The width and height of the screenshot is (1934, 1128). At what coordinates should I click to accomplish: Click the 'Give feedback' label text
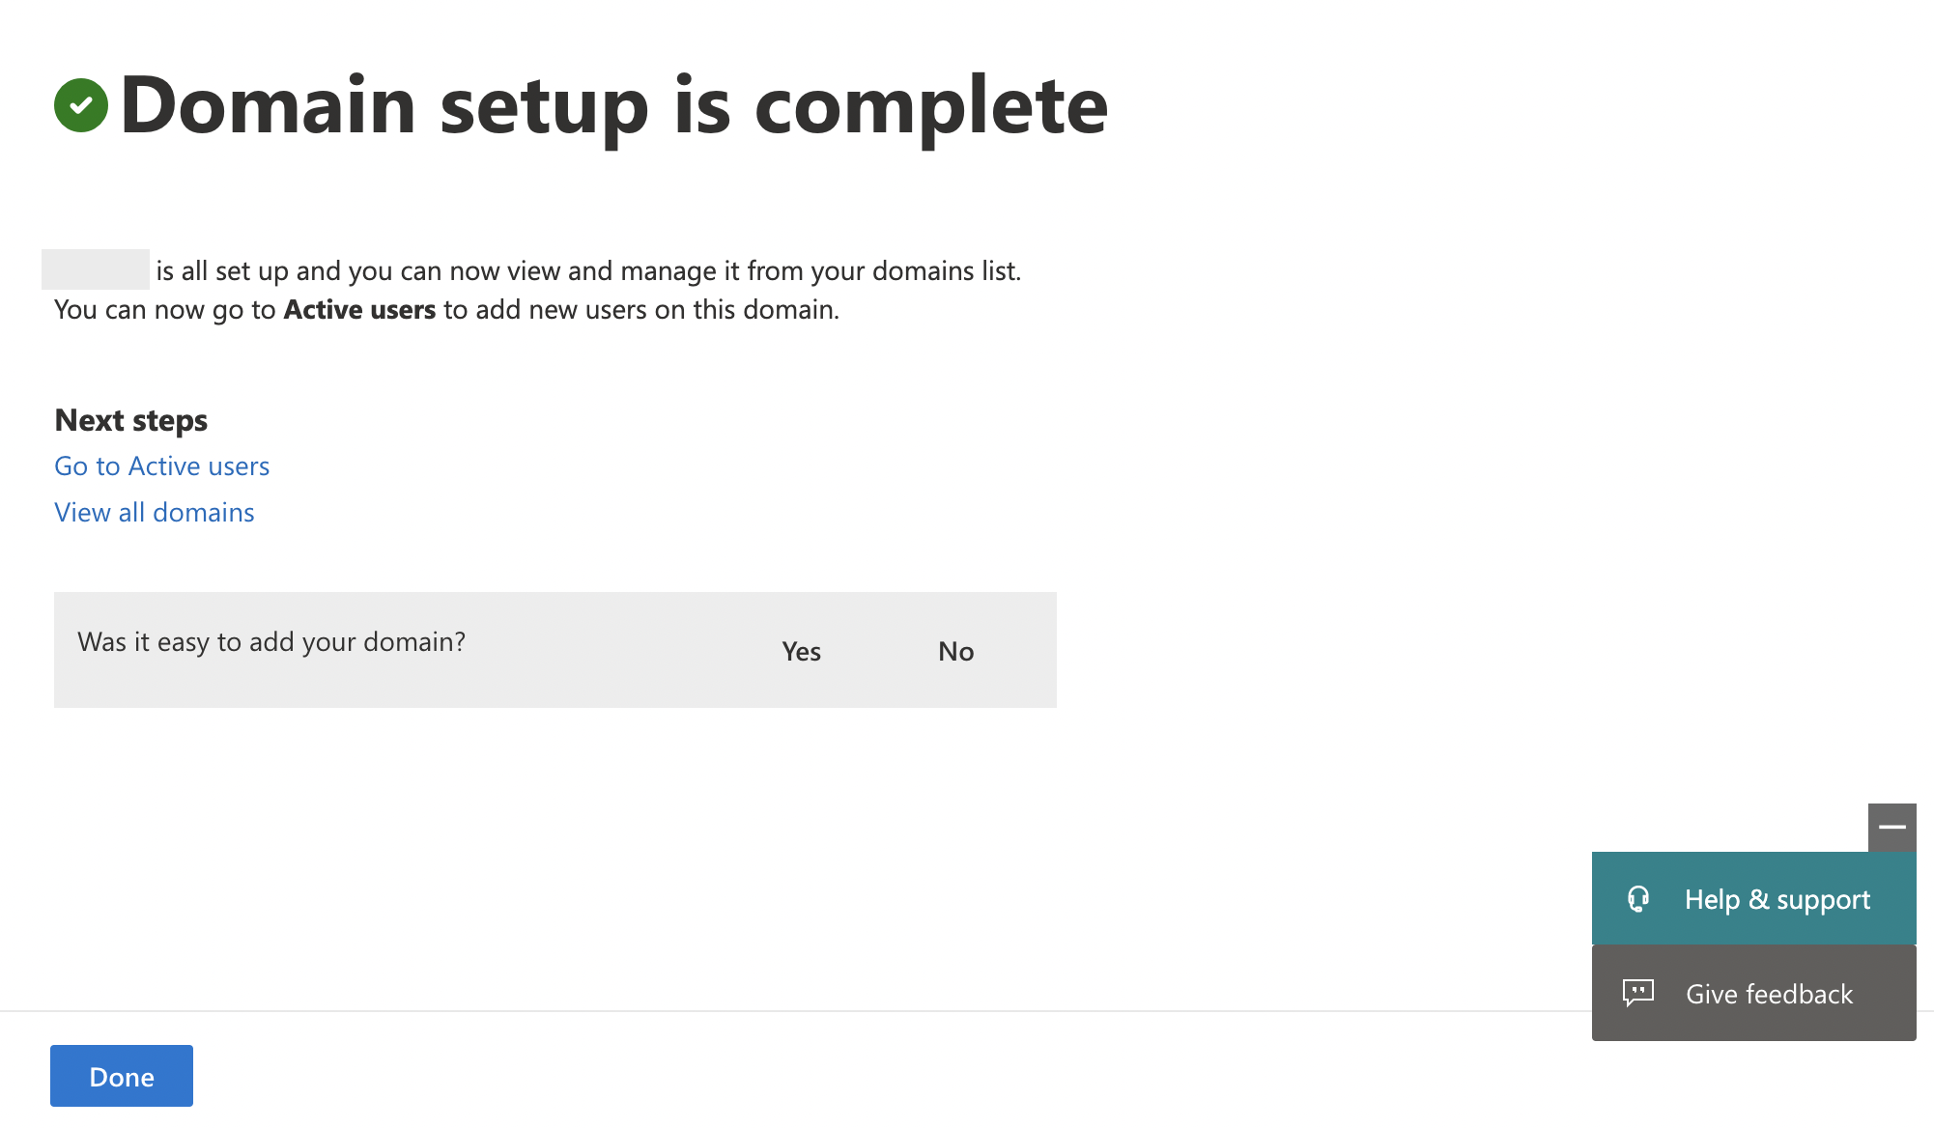point(1769,994)
